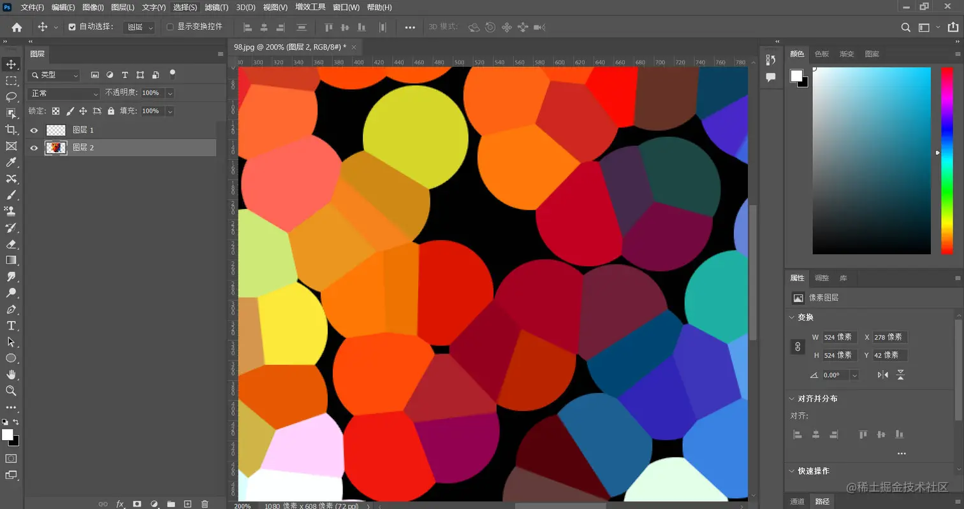Enable the 自动选择 checkbox
The image size is (964, 509).
[72, 27]
